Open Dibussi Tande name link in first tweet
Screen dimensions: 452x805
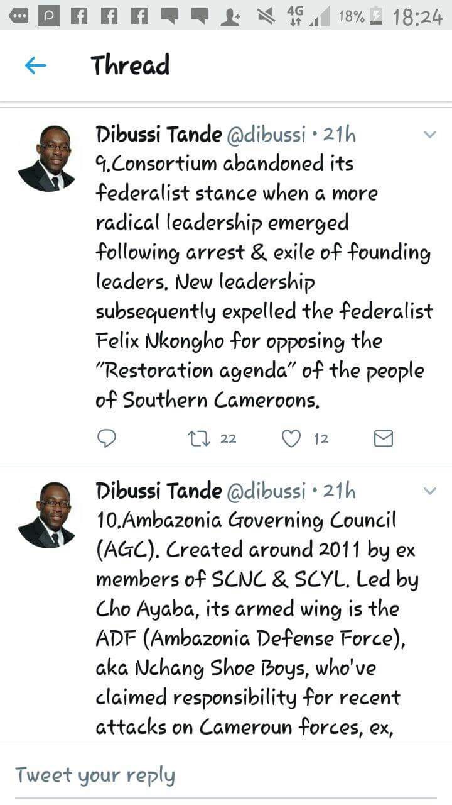[158, 135]
